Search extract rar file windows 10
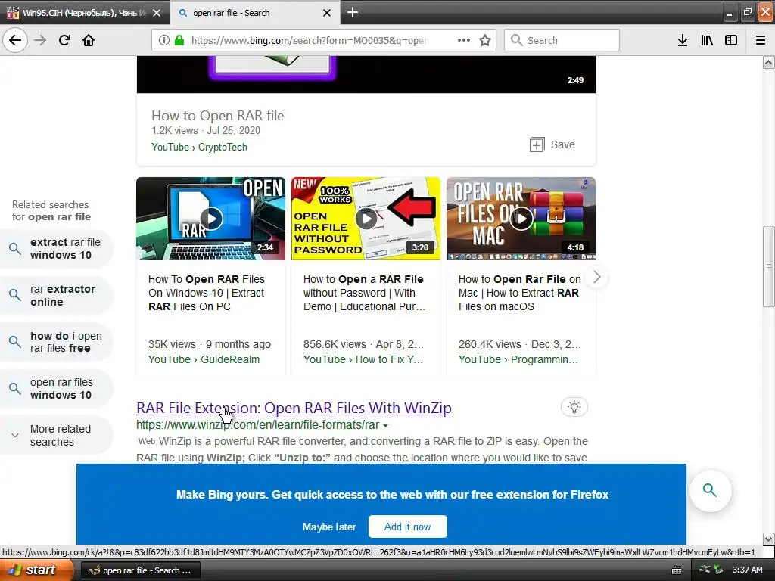The image size is (775, 581). [57, 249]
